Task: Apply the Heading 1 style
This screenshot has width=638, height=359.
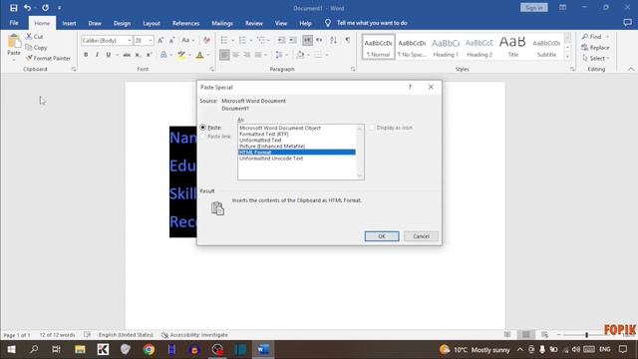Action: click(x=446, y=47)
